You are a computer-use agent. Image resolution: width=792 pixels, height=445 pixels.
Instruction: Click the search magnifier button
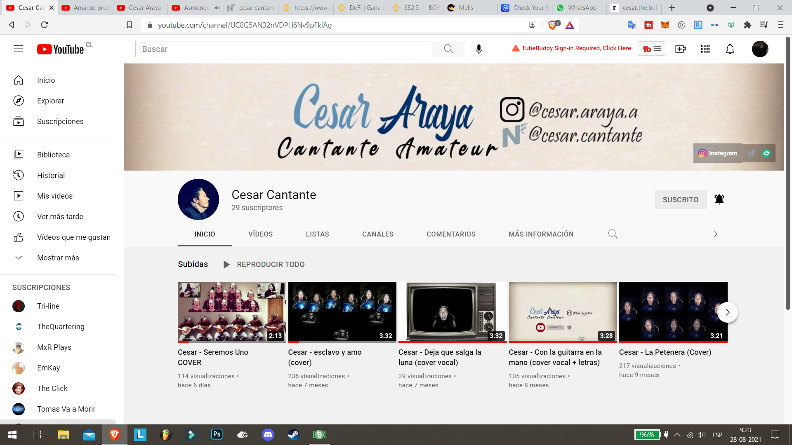click(448, 49)
